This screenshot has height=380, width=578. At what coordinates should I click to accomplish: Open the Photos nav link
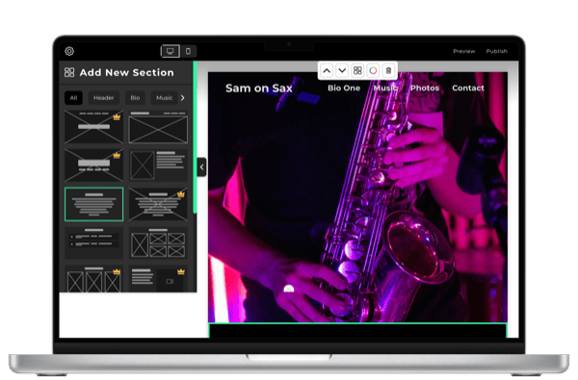(425, 88)
